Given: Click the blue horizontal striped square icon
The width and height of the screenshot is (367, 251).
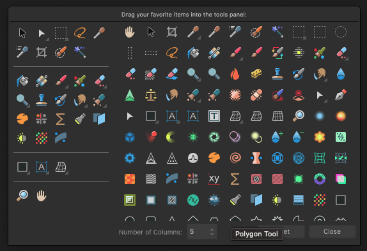Looking at the screenshot, I should pos(299,200).
